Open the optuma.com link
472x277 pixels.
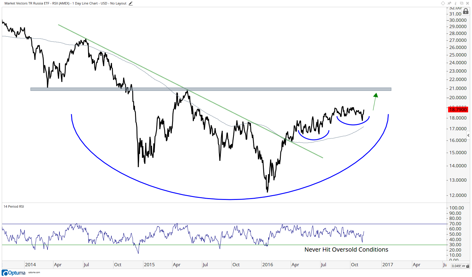click(34, 272)
